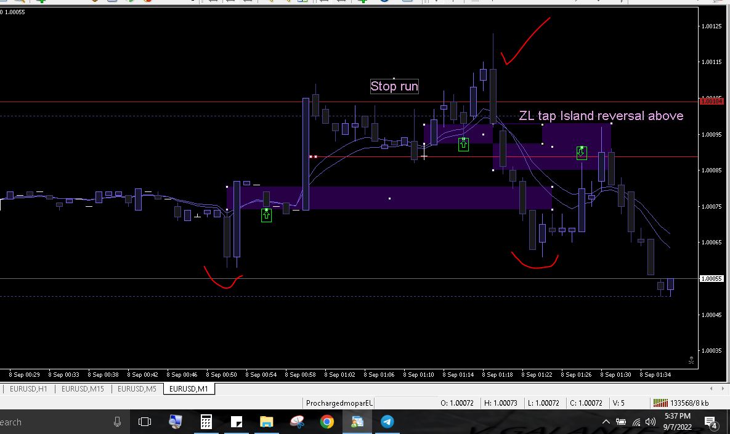Expand the hidden system tray icons chevron

pos(606,422)
